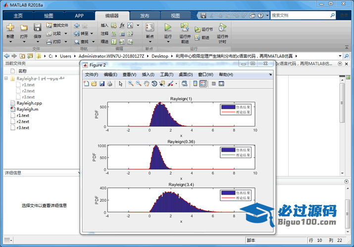Click the Show Plot Tools icon in Figure 2
Viewport: 354px width, 247px height.
pos(221,83)
